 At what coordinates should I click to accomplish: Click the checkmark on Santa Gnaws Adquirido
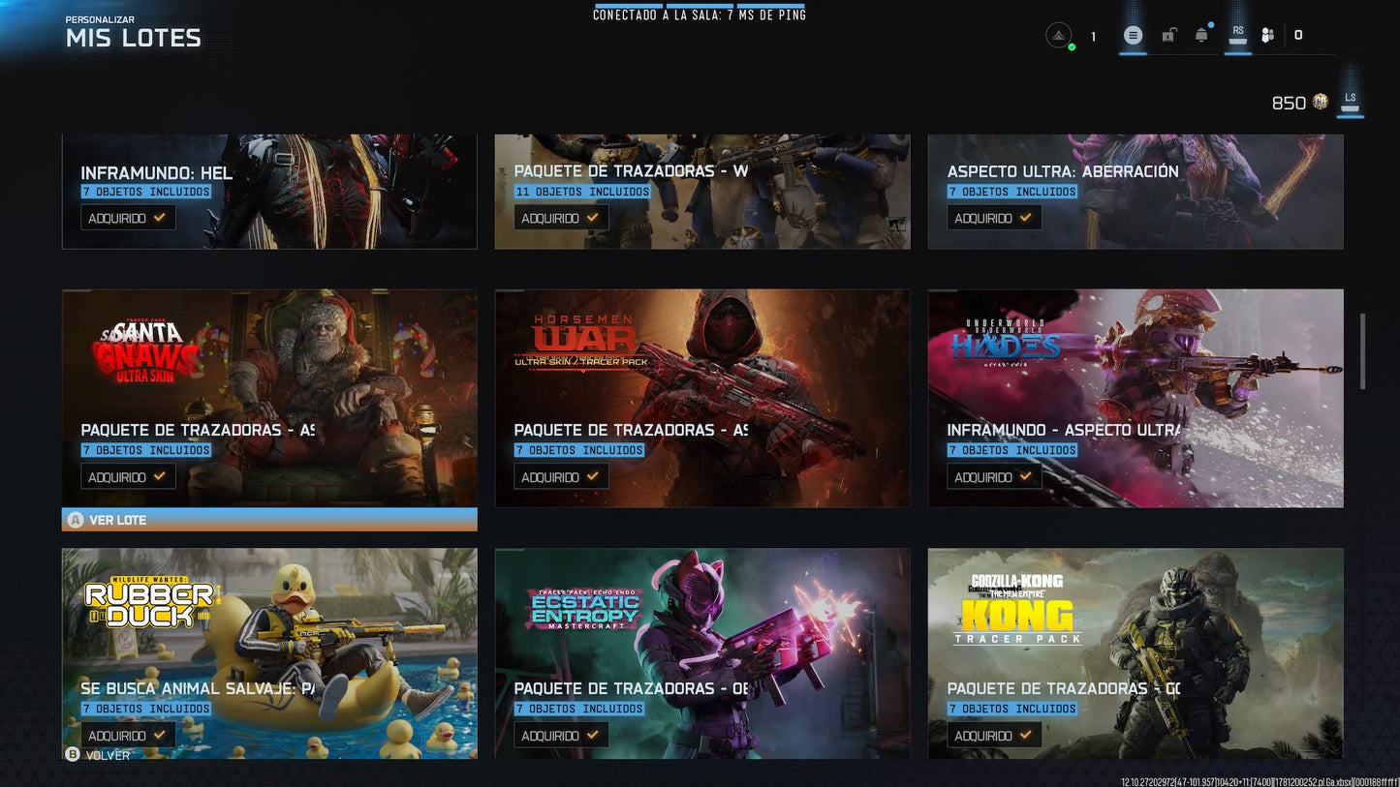(x=159, y=476)
